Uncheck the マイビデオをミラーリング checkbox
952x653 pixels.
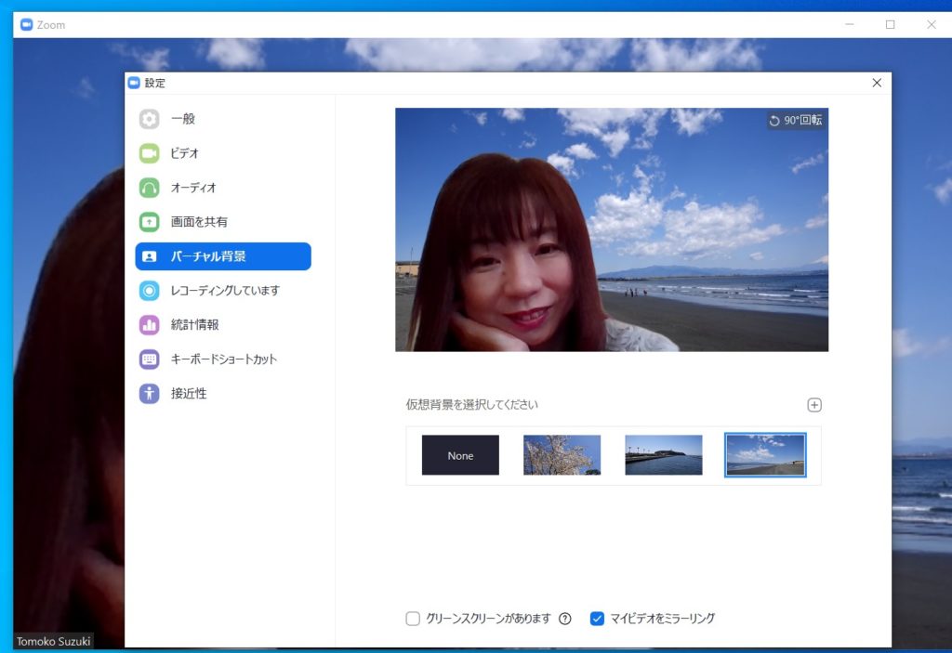[597, 619]
